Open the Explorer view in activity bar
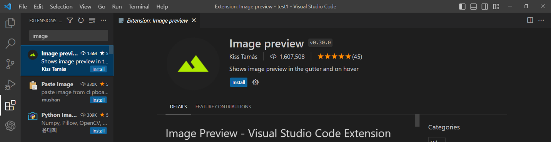 click(10, 23)
